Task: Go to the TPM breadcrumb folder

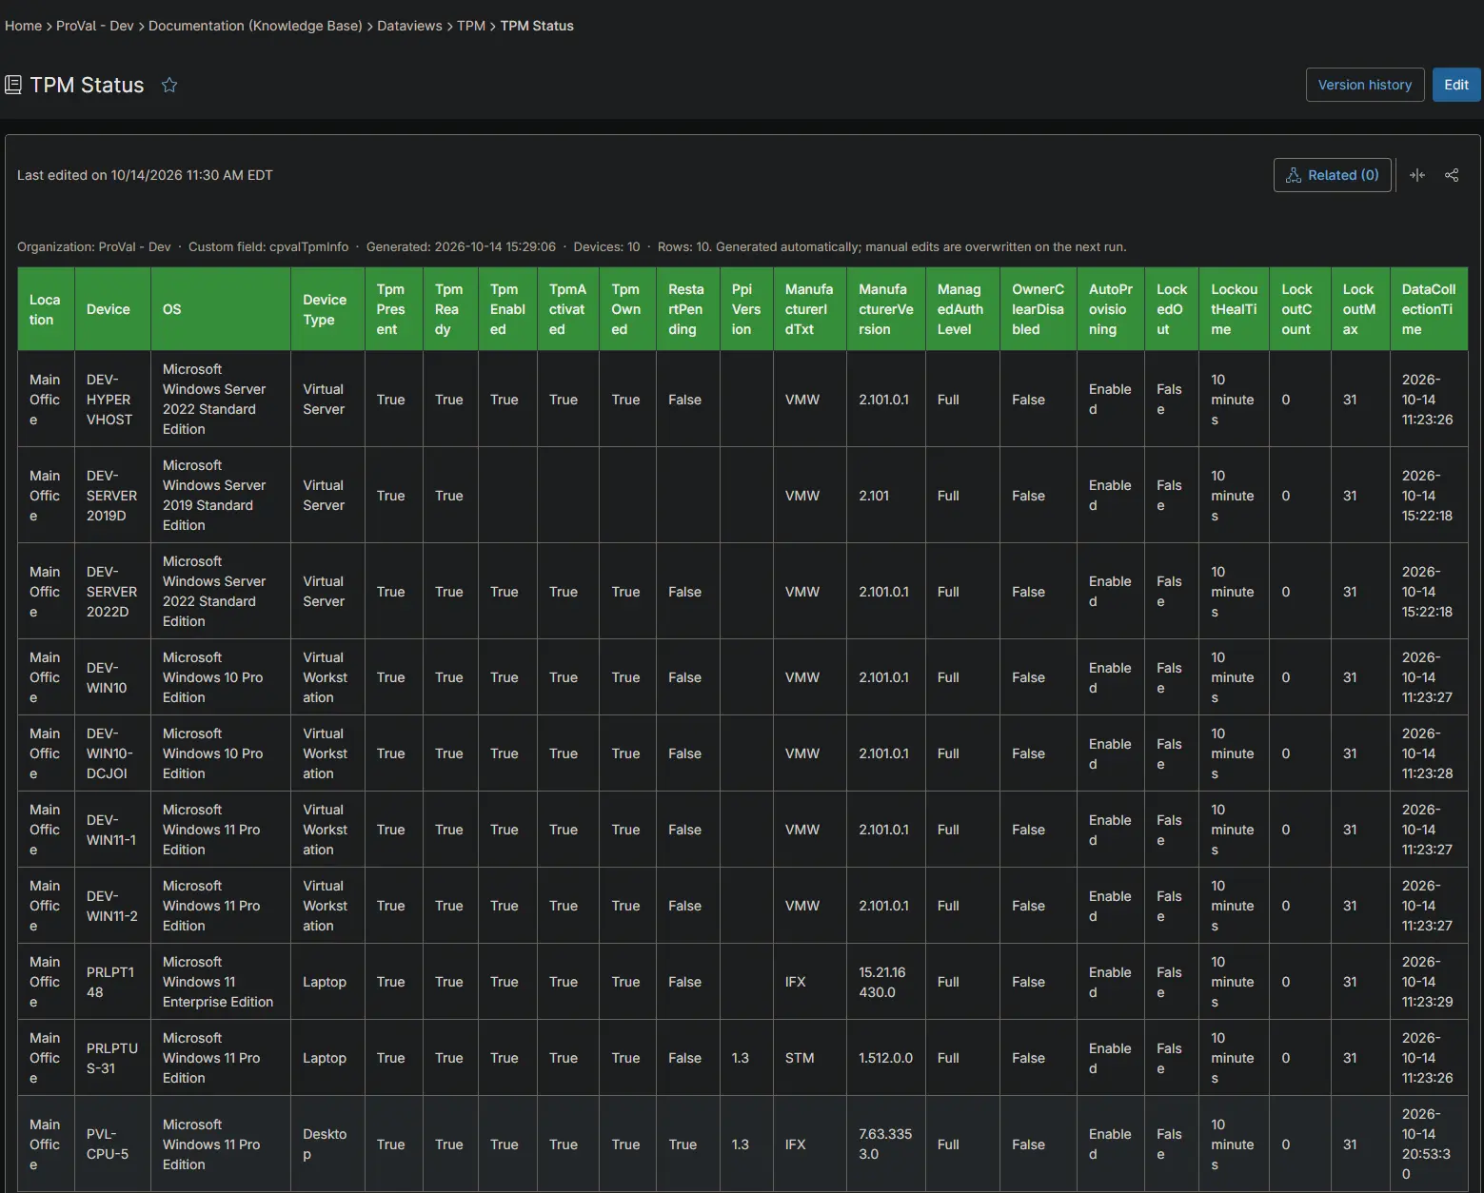Action: pos(471,26)
